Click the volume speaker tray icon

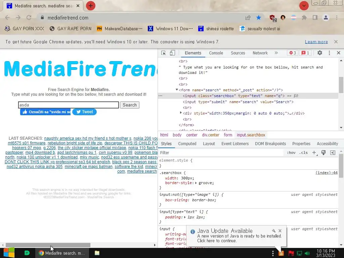pos(307,253)
